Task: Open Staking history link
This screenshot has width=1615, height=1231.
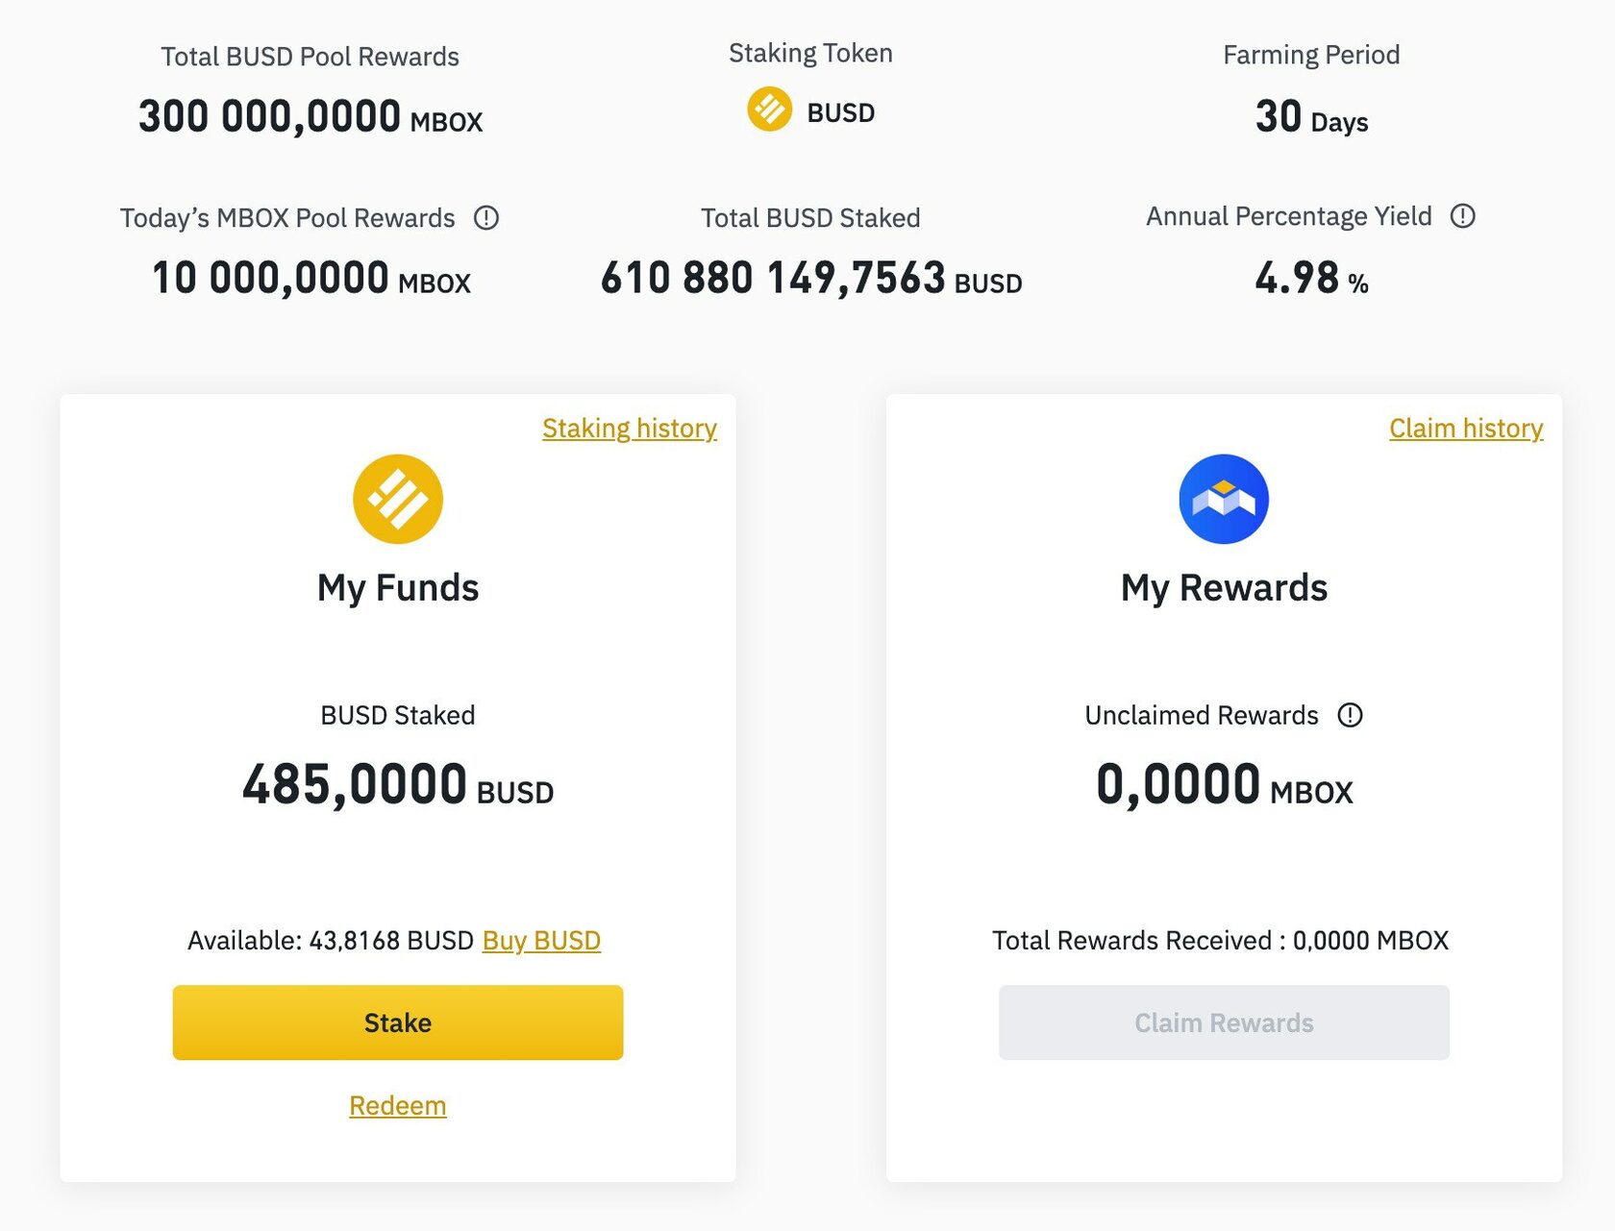Action: tap(630, 429)
